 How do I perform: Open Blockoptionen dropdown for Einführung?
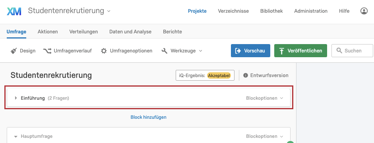point(265,98)
